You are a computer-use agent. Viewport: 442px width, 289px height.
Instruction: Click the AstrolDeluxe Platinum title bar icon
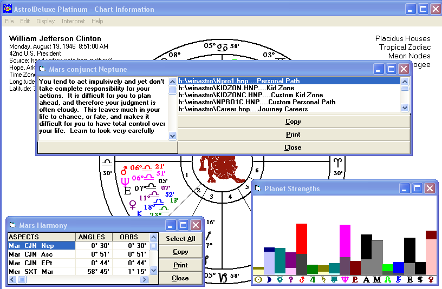(x=8, y=9)
